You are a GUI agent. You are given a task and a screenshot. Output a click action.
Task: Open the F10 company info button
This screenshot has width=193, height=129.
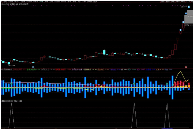tap(188, 2)
